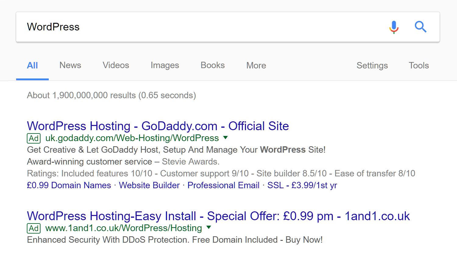Image resolution: width=457 pixels, height=260 pixels.
Task: Open the SSL - £3.99/1st yr sitelink
Action: [x=302, y=185]
